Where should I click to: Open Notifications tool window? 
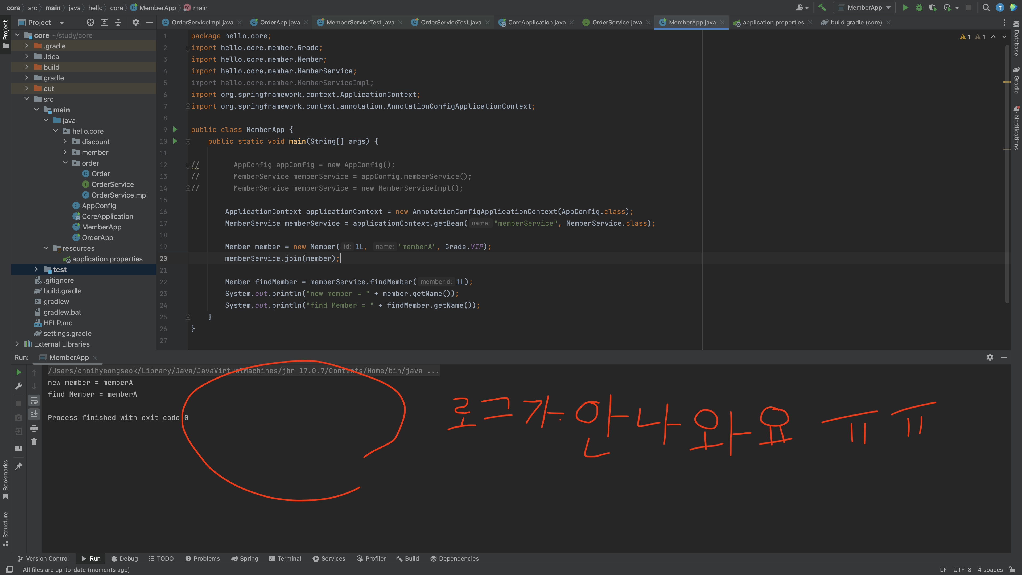[1016, 128]
